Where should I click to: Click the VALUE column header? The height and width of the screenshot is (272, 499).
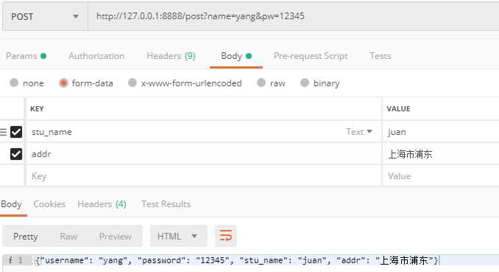pos(398,109)
